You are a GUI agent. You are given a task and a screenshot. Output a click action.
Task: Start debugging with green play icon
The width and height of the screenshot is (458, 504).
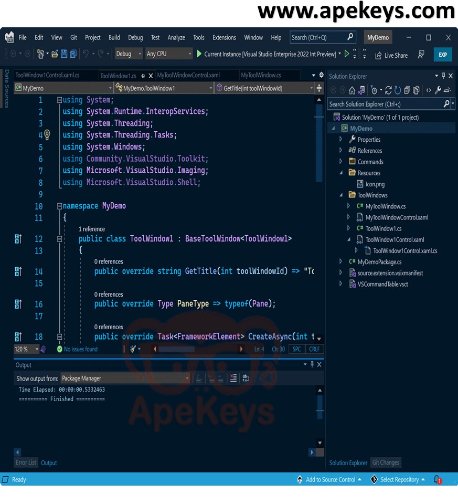pos(199,54)
